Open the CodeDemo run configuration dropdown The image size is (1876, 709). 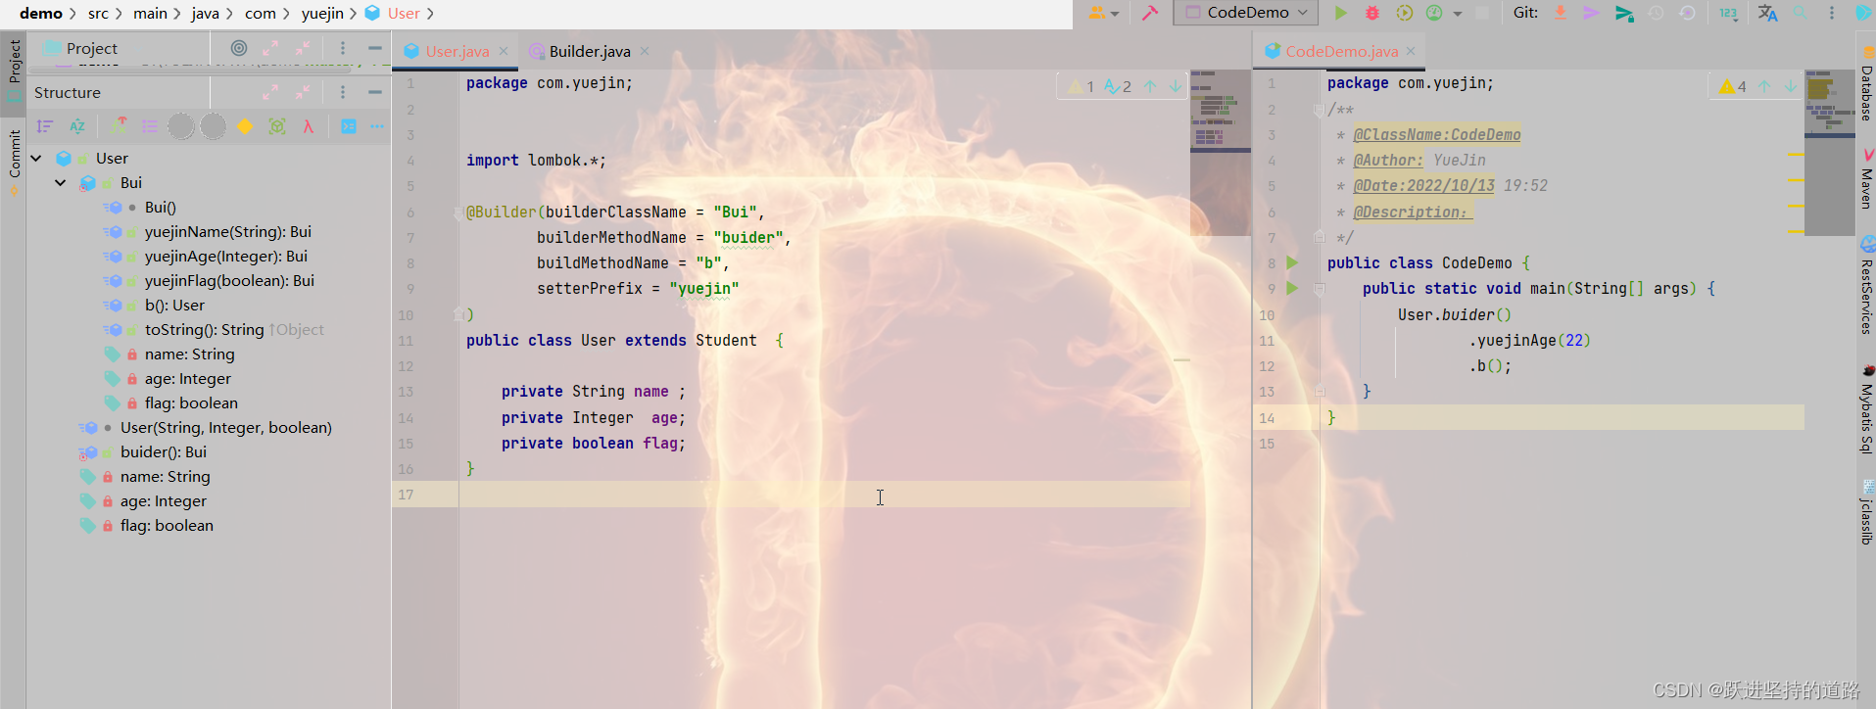coord(1246,13)
